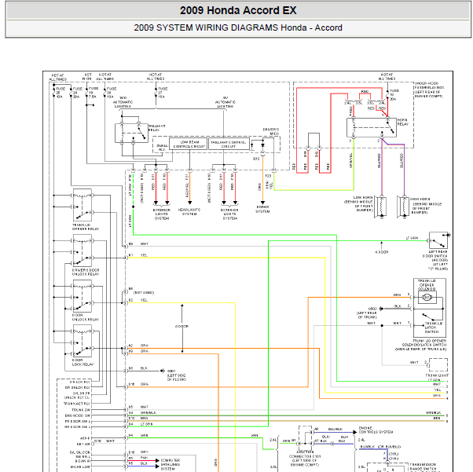
Task: Click the 'LEFT REAR DOOR SWITCH' text label
Action: click(435, 254)
